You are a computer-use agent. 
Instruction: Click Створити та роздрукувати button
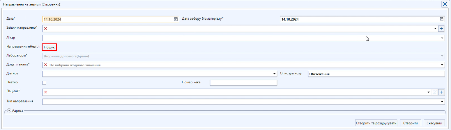coord(376,123)
